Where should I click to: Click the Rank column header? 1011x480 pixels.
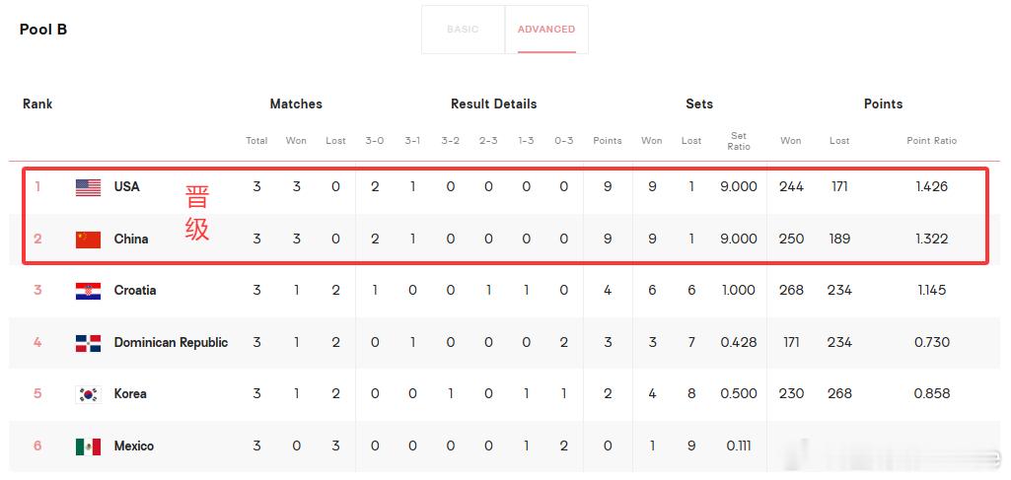tap(37, 103)
